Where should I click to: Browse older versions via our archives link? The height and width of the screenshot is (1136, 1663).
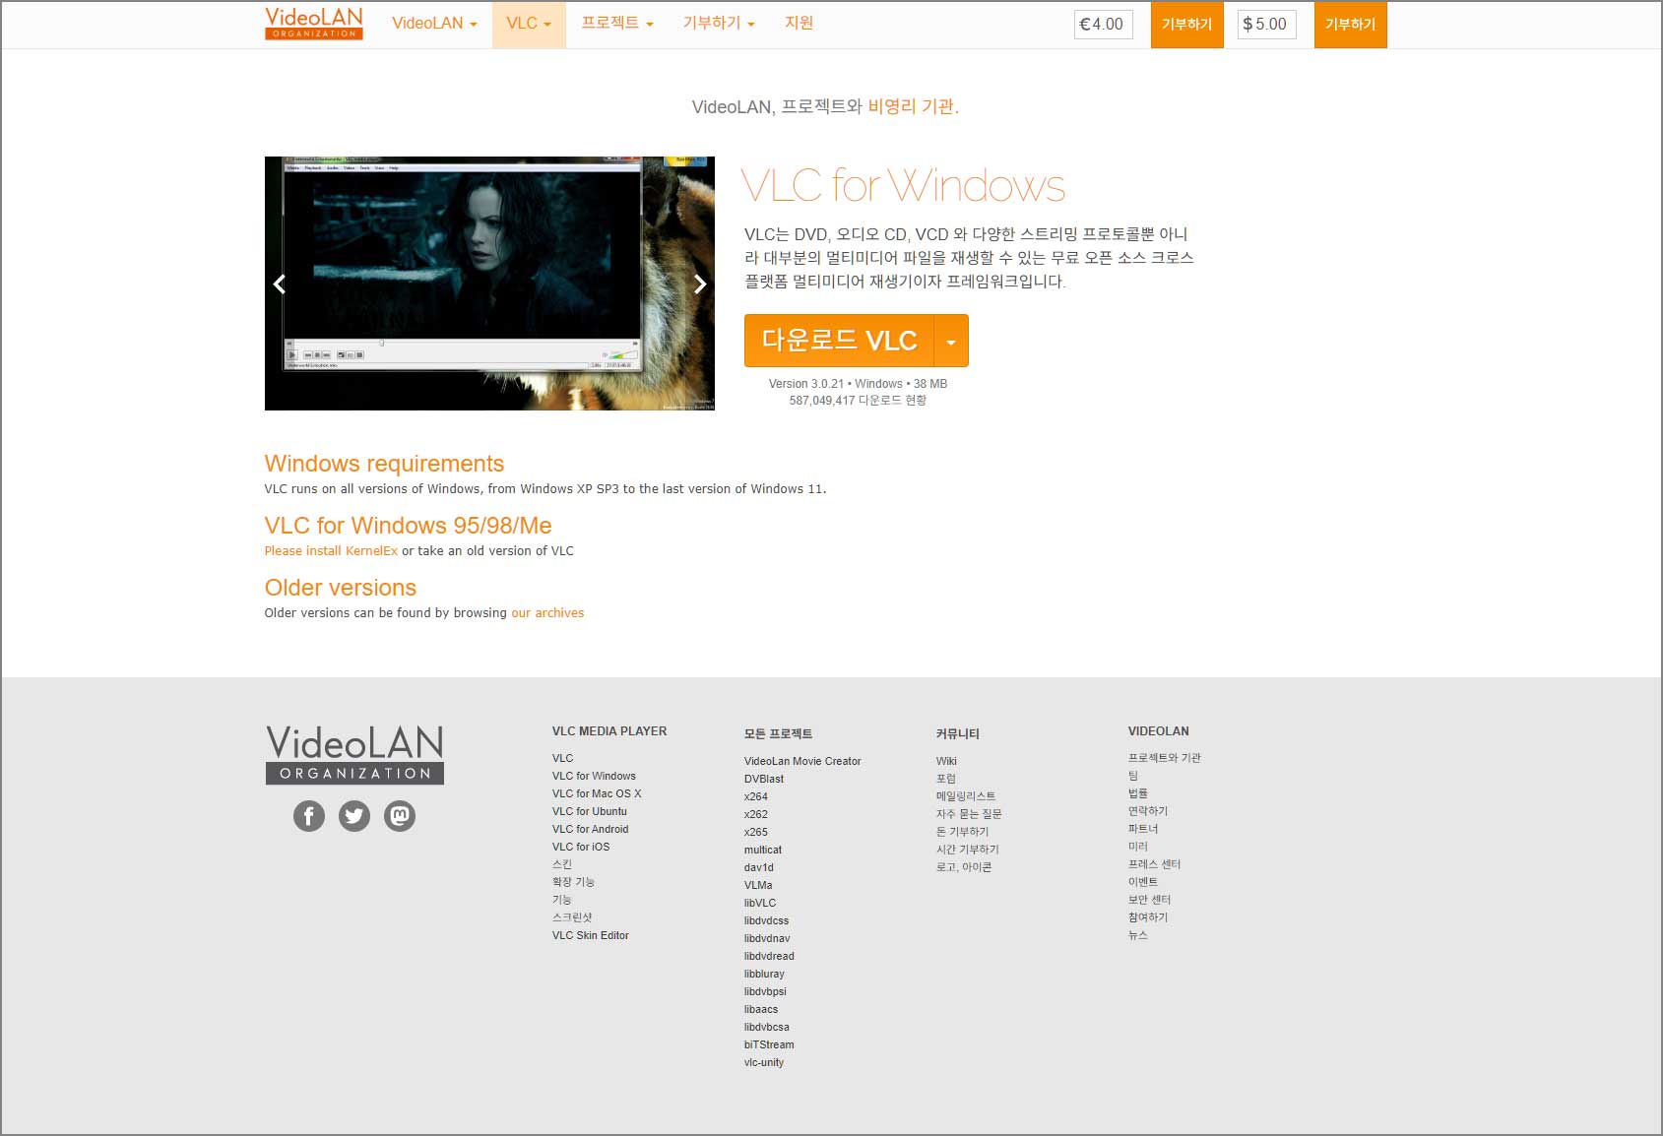click(x=547, y=612)
